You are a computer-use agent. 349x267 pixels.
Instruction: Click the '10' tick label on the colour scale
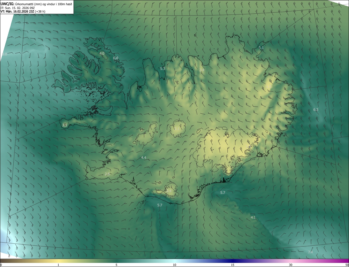pyautogui.click(x=174, y=265)
